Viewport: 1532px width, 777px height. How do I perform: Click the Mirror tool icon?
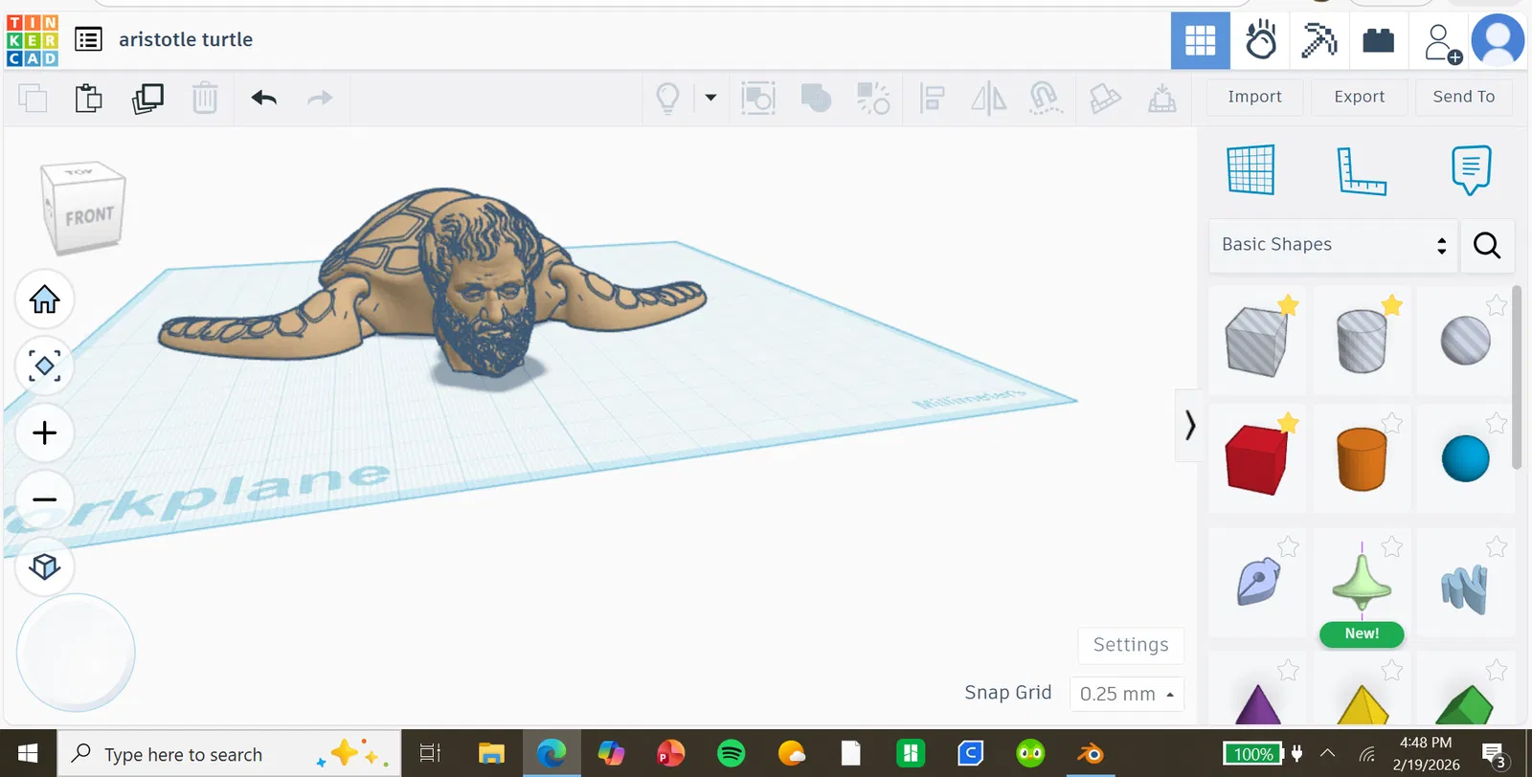pyautogui.click(x=989, y=98)
